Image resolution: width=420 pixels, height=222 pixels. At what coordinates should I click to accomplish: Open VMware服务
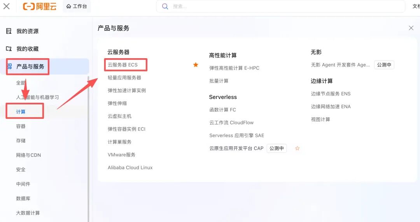[121, 154]
